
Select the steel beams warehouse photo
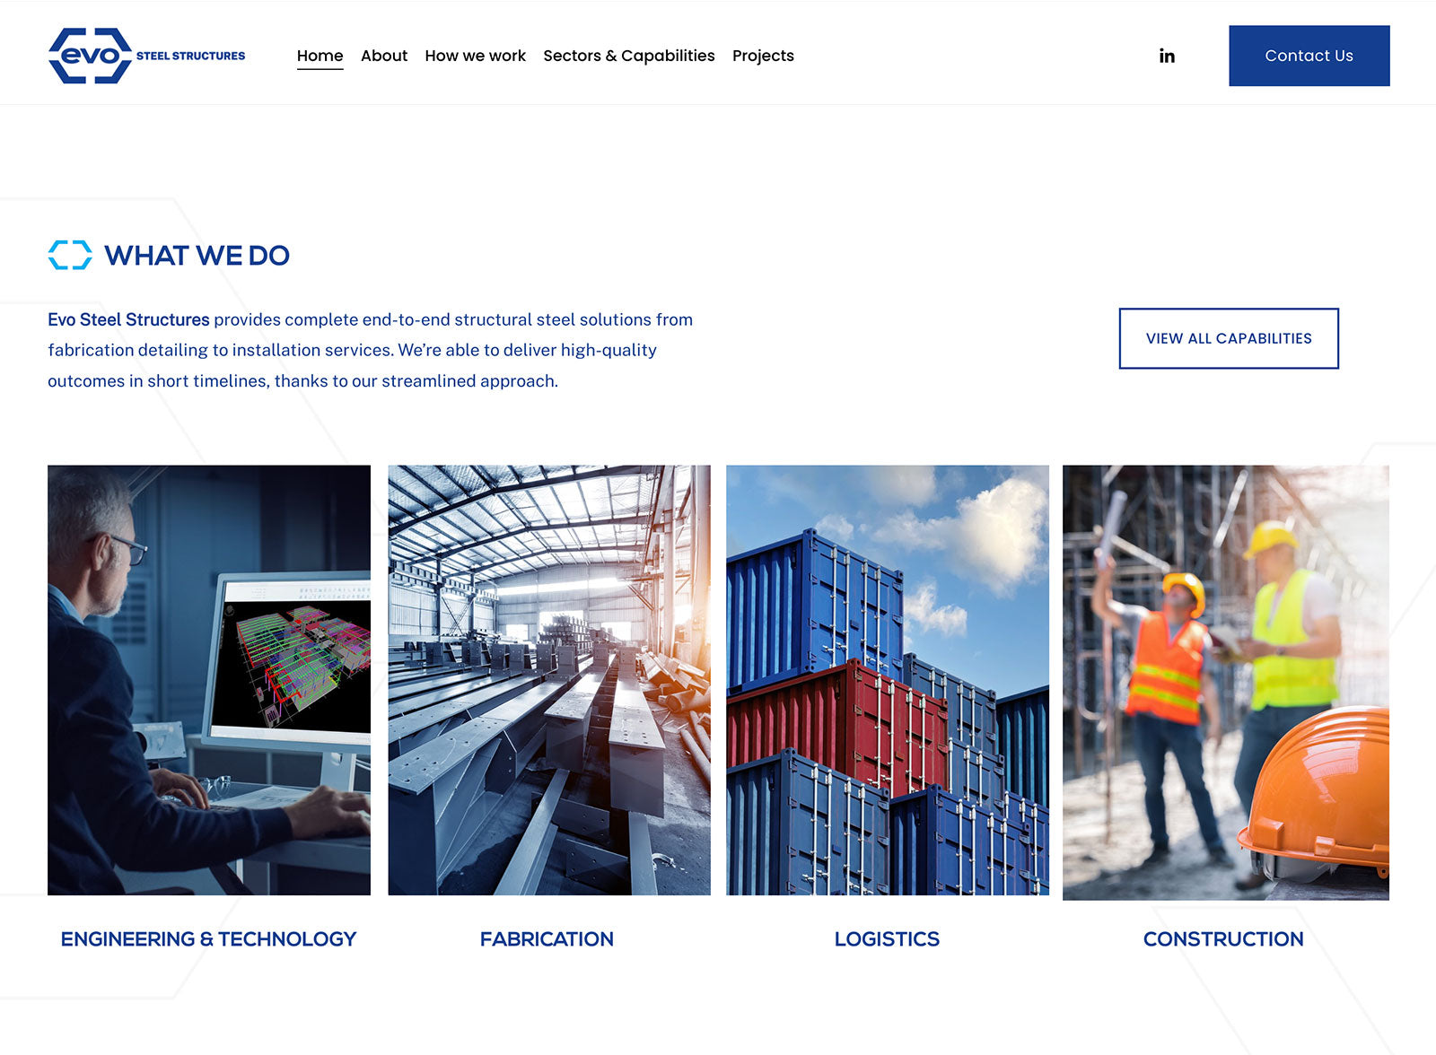pos(548,679)
